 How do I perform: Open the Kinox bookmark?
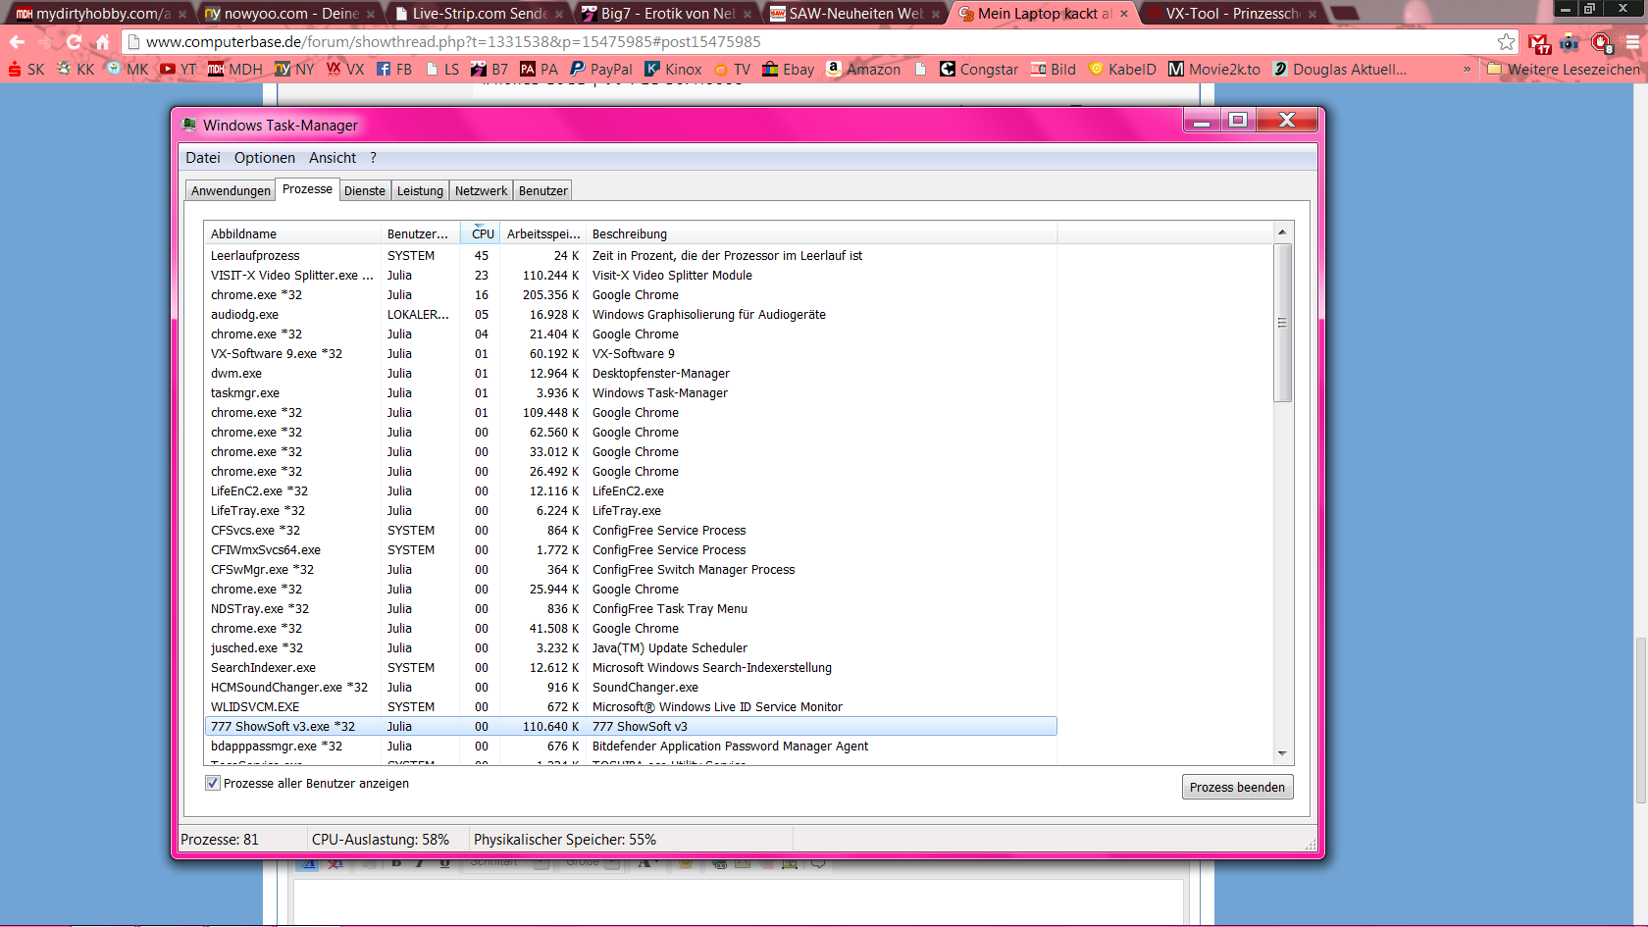[x=673, y=70]
